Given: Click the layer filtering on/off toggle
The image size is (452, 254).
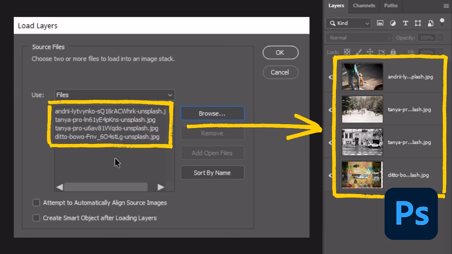Looking at the screenshot, I should click(x=442, y=23).
